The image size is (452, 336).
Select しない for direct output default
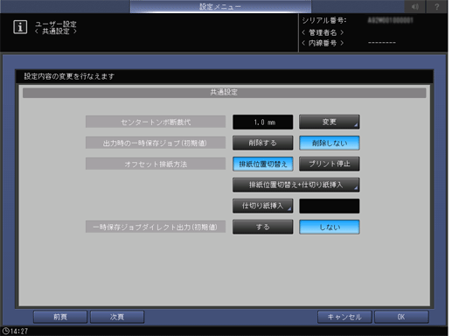330,227
